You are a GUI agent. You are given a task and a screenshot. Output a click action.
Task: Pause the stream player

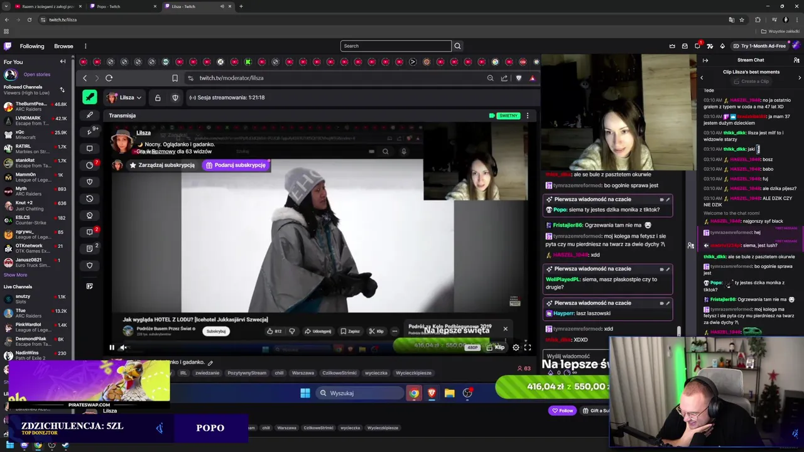click(x=112, y=347)
